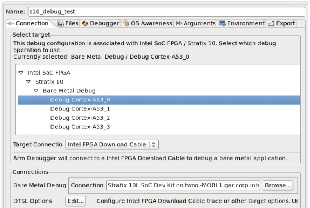The width and height of the screenshot is (310, 208).
Task: Click the Files tab icon
Action: click(61, 23)
